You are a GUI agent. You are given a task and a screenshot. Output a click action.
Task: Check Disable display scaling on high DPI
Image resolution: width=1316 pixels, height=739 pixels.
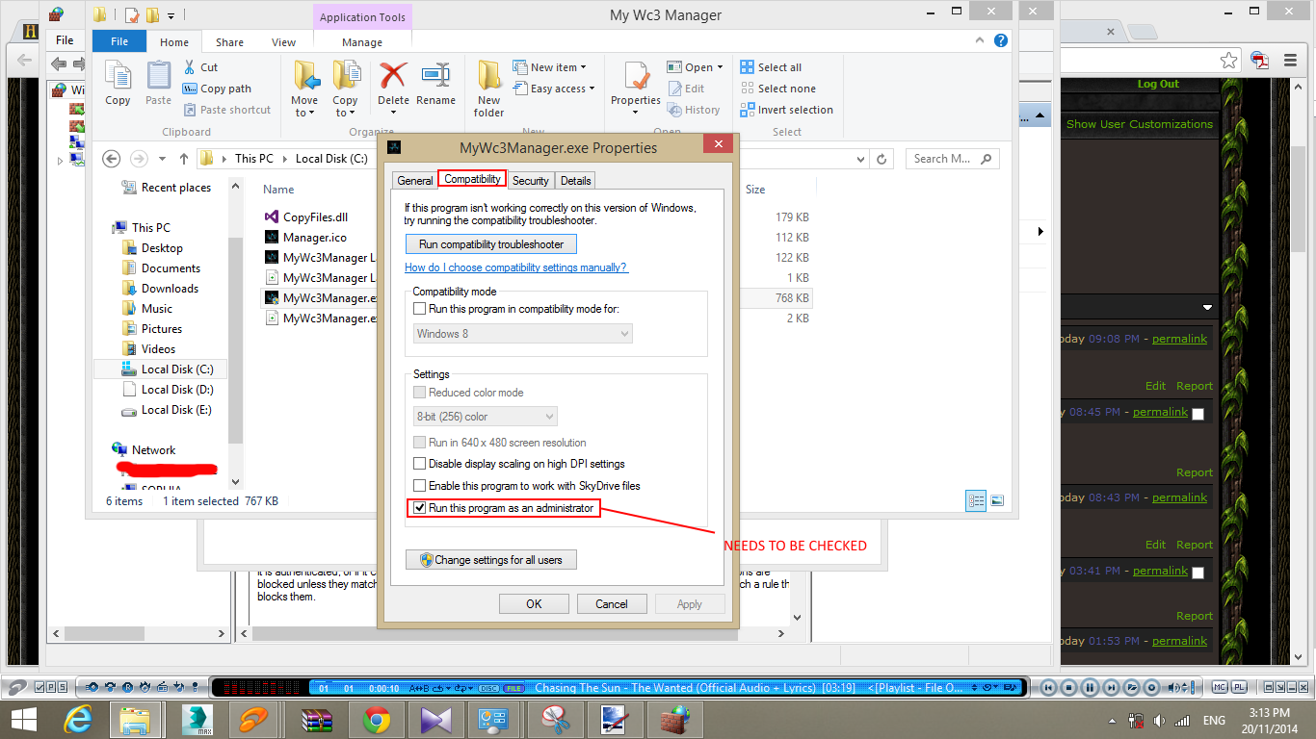click(419, 464)
